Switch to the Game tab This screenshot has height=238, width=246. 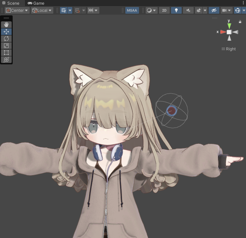tap(36, 3)
